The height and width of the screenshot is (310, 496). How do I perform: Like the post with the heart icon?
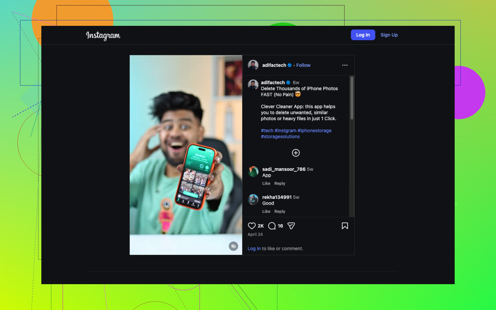(x=252, y=226)
